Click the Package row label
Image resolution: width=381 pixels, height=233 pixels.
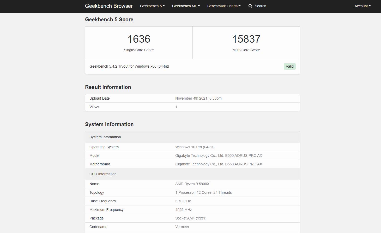pyautogui.click(x=96, y=218)
